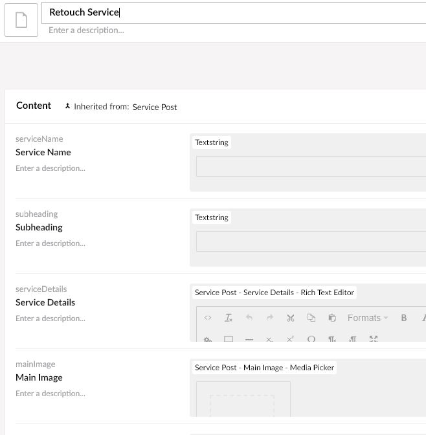Click the redo arrow in the editor toolbar
The height and width of the screenshot is (435, 426).
point(270,318)
